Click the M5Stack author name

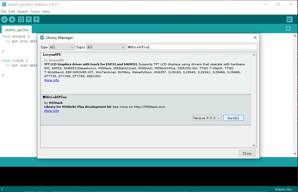[x=56, y=103]
